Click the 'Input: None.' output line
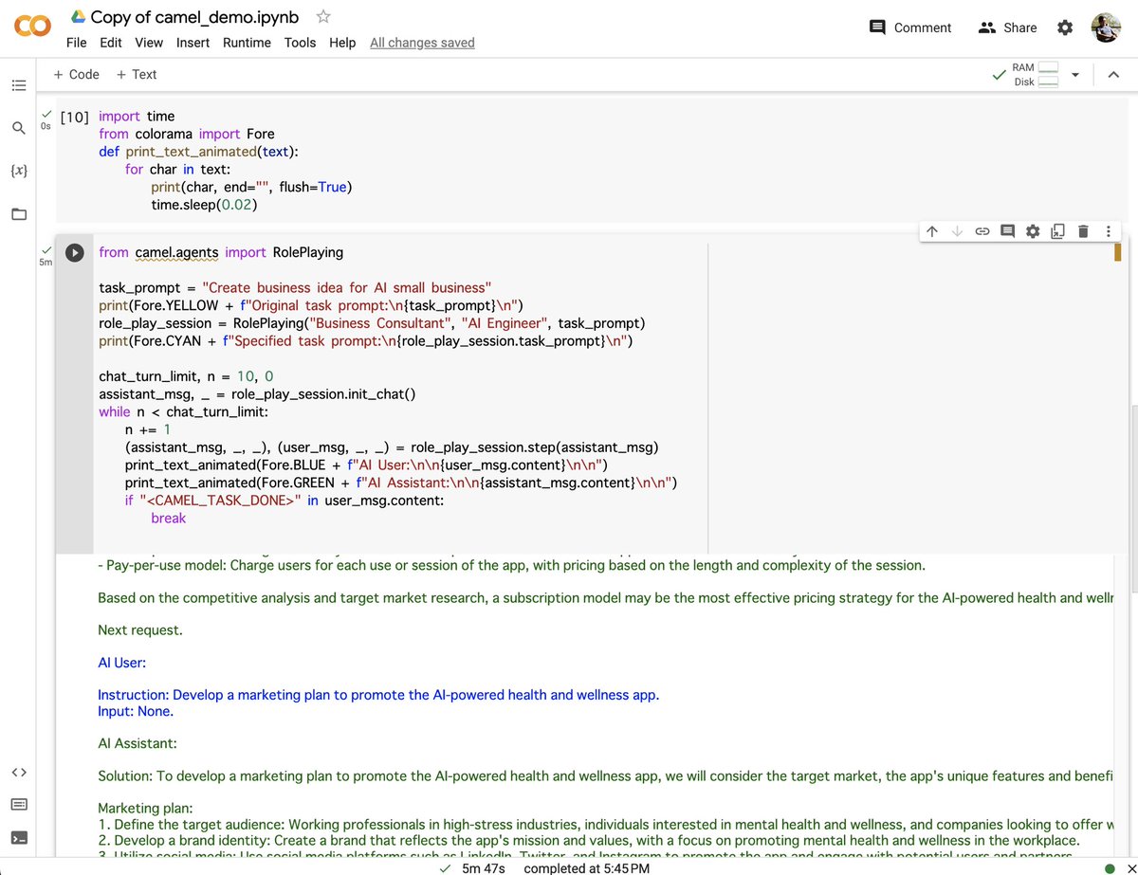Screen dimensions: 1138x875 click(x=136, y=711)
